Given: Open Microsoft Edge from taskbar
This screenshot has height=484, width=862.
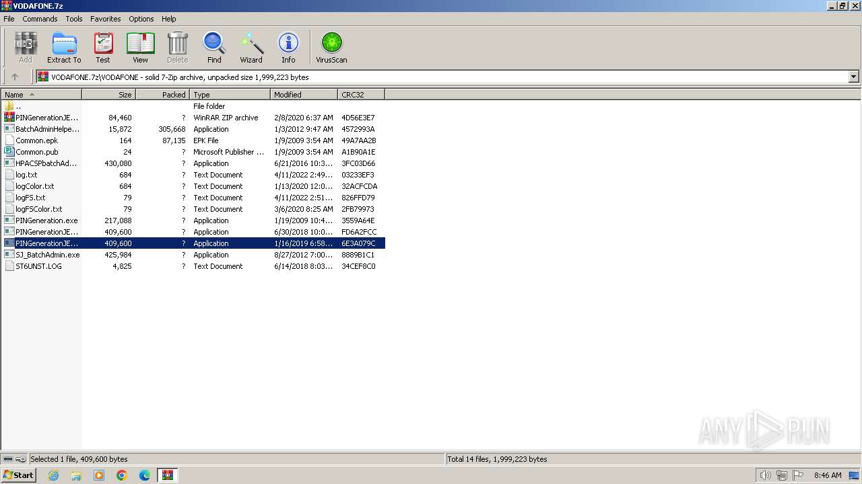Looking at the screenshot, I should coord(145,475).
